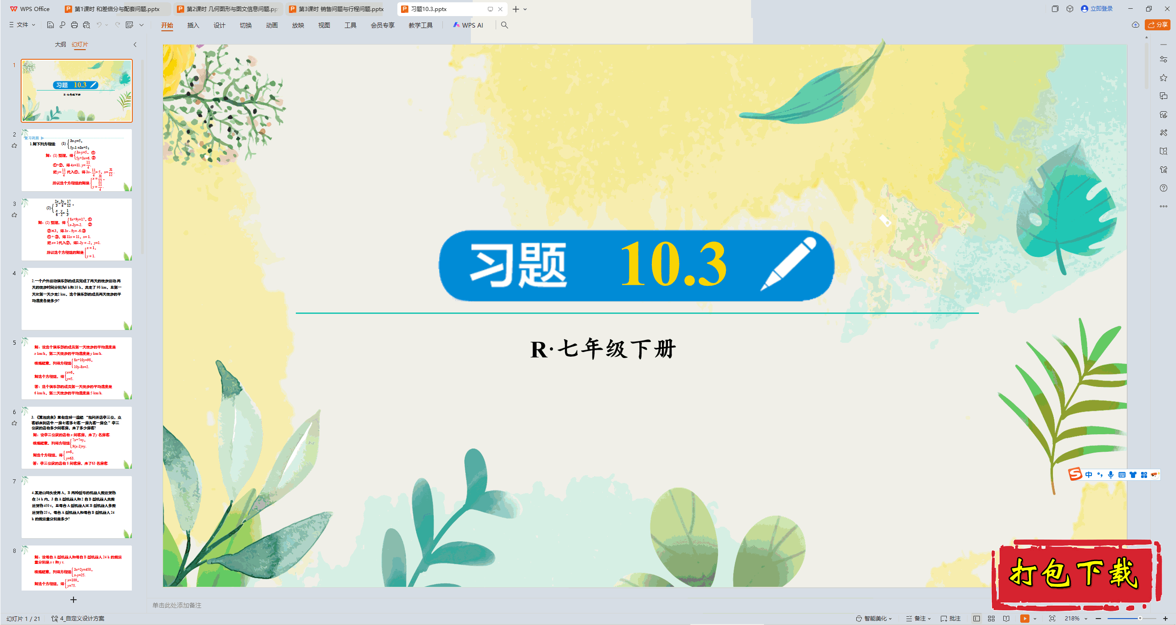This screenshot has height=625, width=1176.
Task: Open the search magnifier in ribbon
Action: tap(504, 25)
